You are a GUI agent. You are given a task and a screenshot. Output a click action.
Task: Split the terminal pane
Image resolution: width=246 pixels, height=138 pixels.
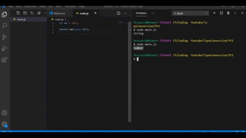coord(221,13)
